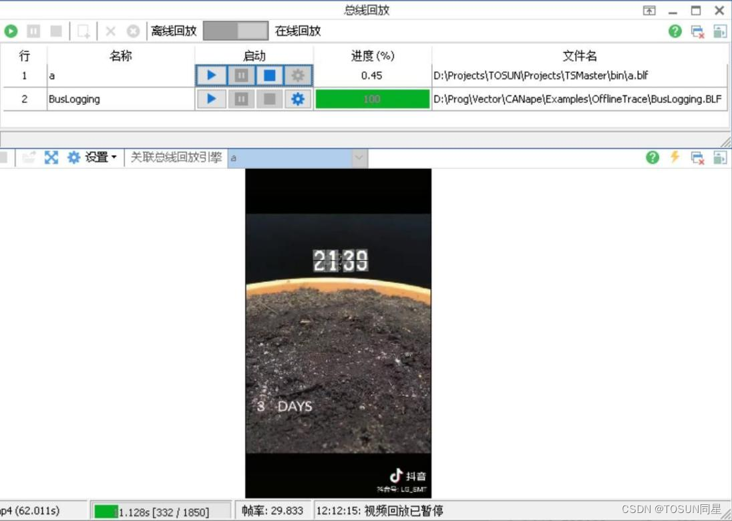Click the rightmost icon in bus replay toolbar
This screenshot has width=732, height=521.
coord(720,31)
